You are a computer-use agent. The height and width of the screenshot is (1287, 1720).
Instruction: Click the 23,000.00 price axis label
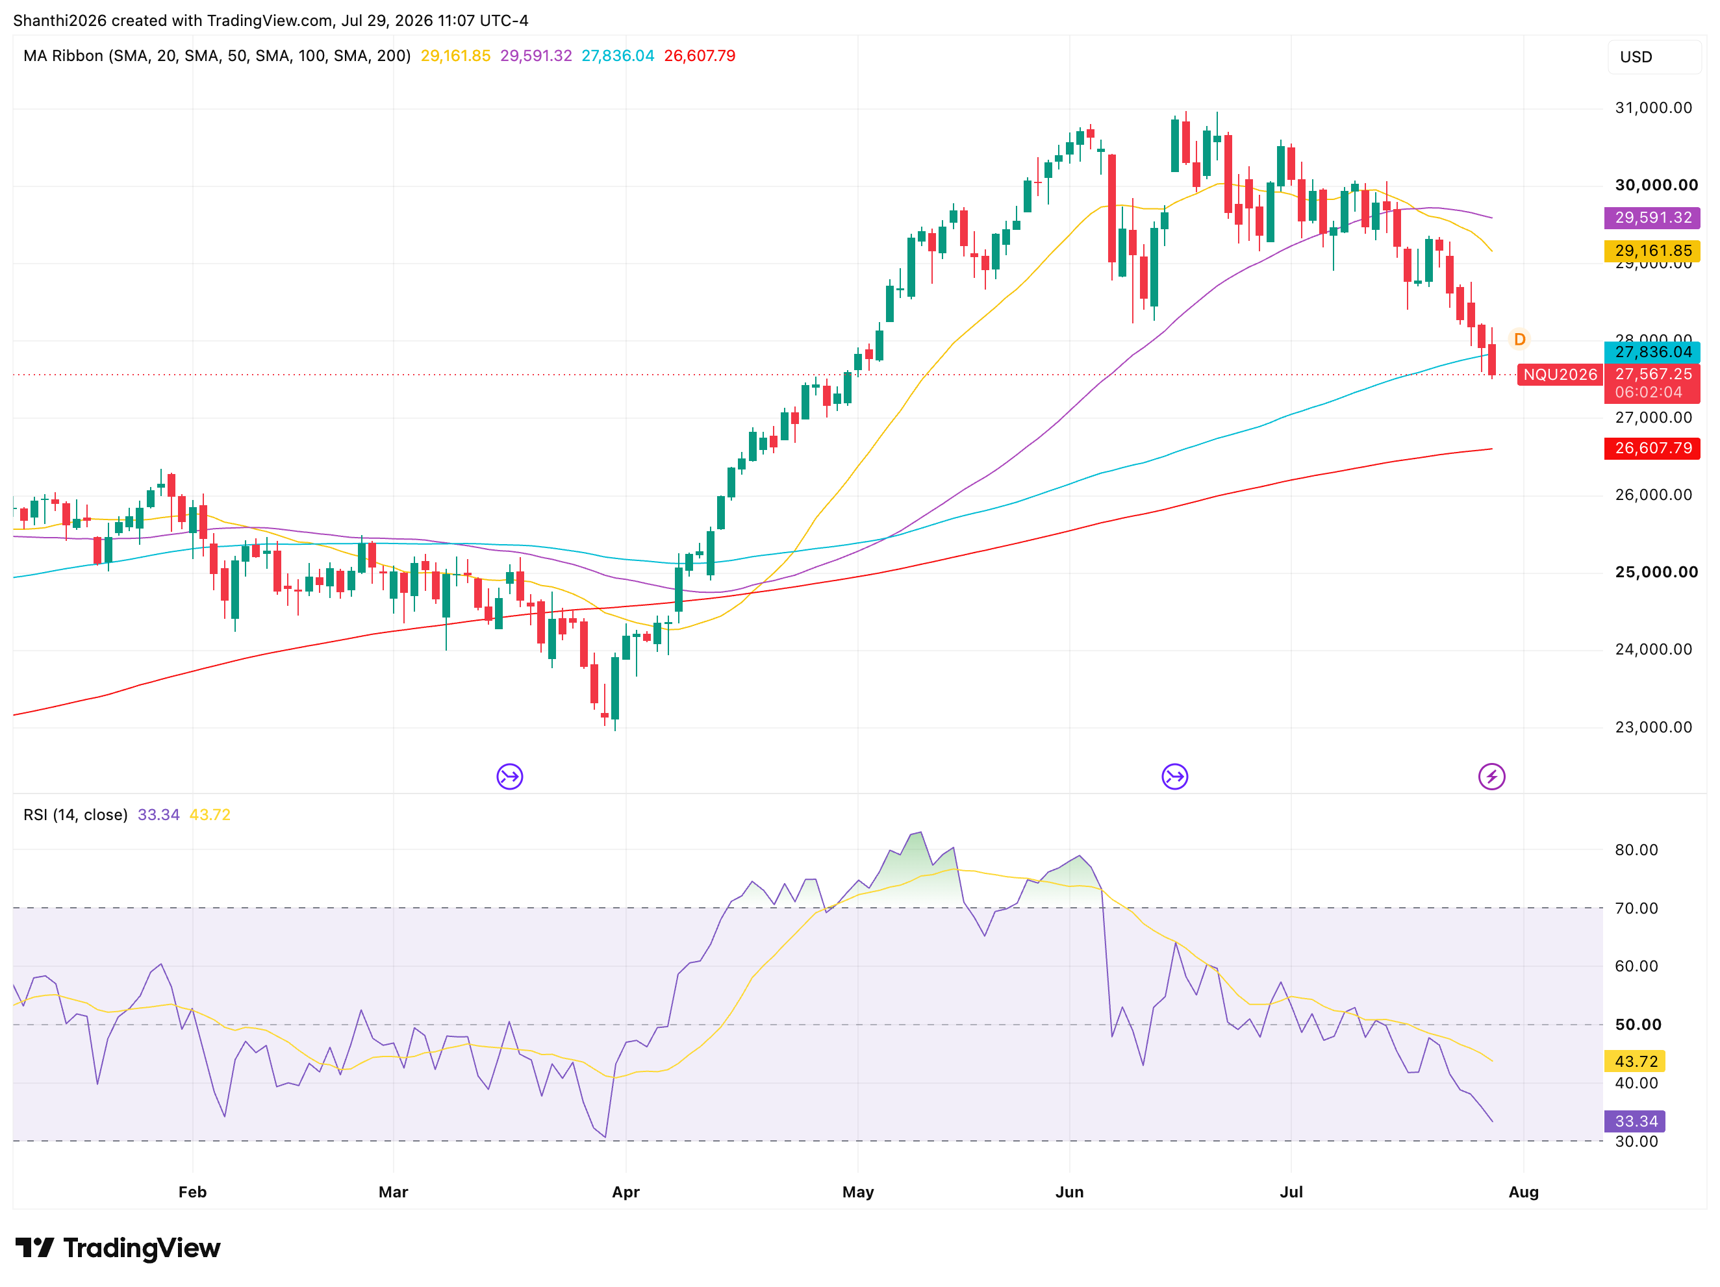1653,727
